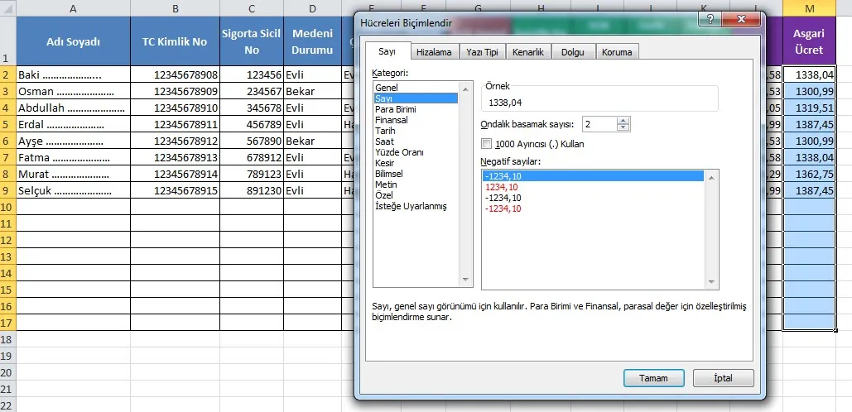Select the İsteğe Uyarlanmış category
The image size is (852, 412).
[411, 206]
